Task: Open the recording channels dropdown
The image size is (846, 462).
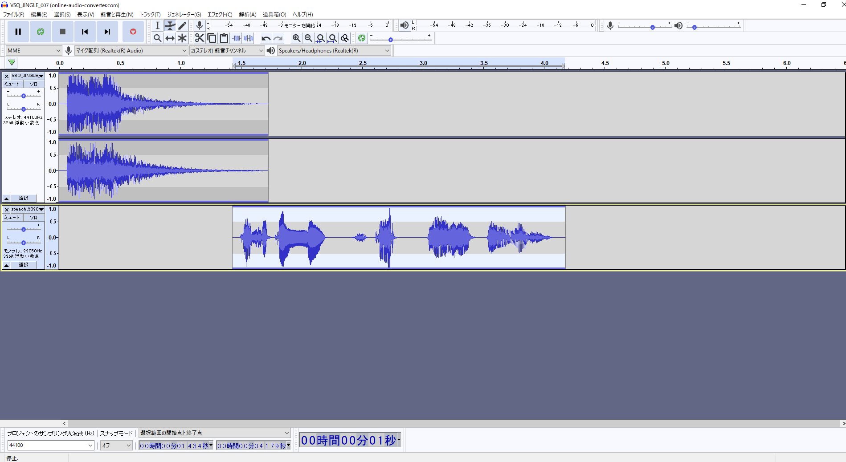Action: coord(227,50)
